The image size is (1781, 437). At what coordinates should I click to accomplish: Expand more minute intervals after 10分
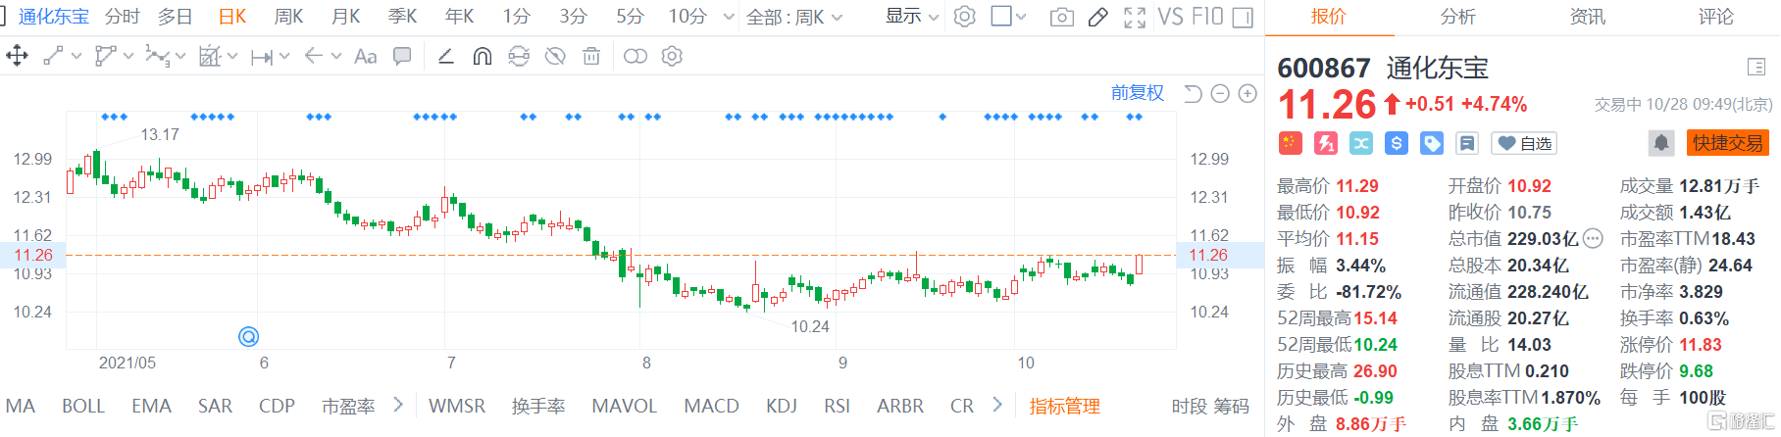coord(728,17)
